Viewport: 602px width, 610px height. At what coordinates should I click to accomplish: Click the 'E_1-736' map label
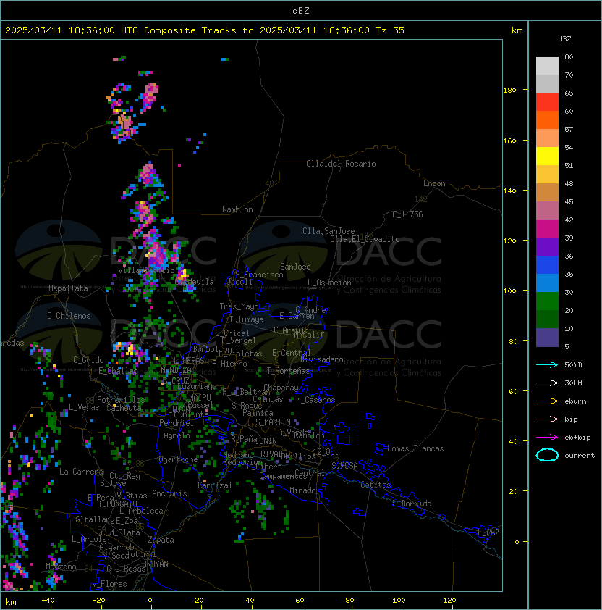[407, 214]
